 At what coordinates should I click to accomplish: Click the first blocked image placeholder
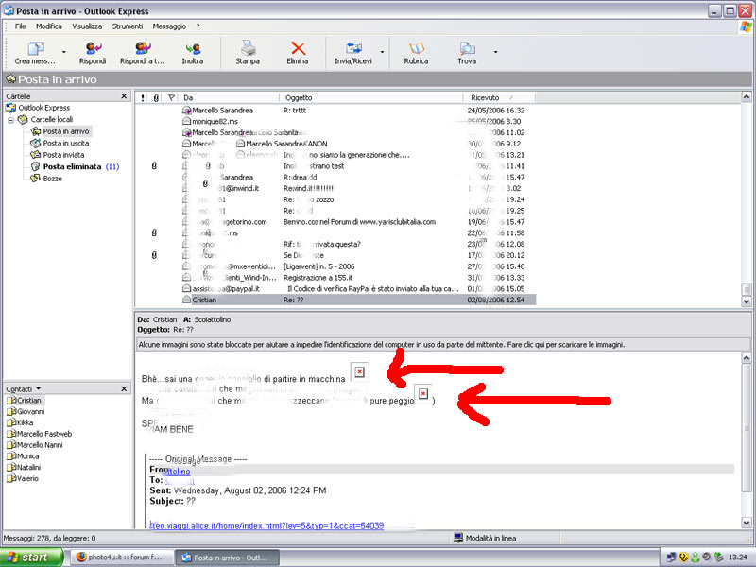[359, 371]
